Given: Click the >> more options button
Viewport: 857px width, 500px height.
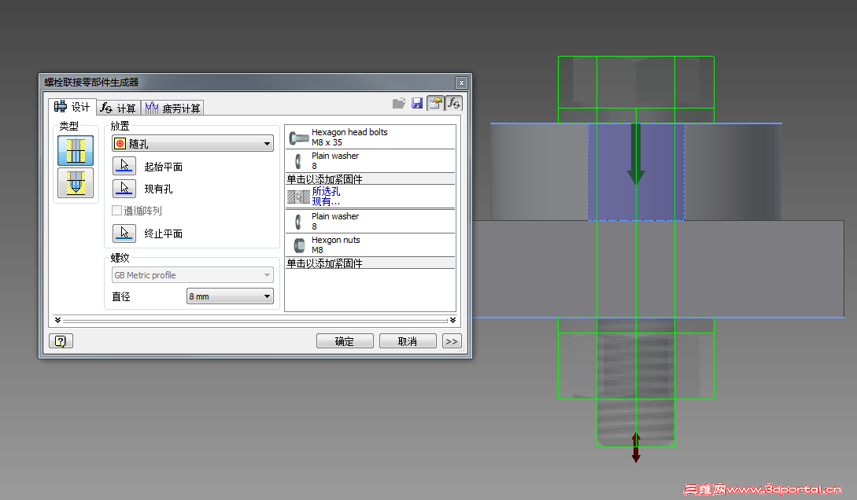Looking at the screenshot, I should 452,341.
